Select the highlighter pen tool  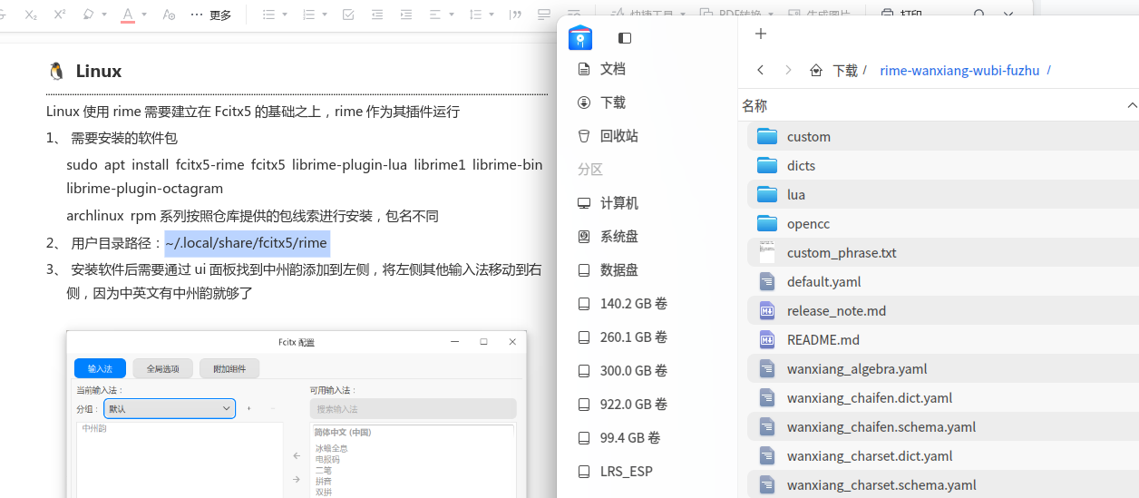pyautogui.click(x=89, y=15)
